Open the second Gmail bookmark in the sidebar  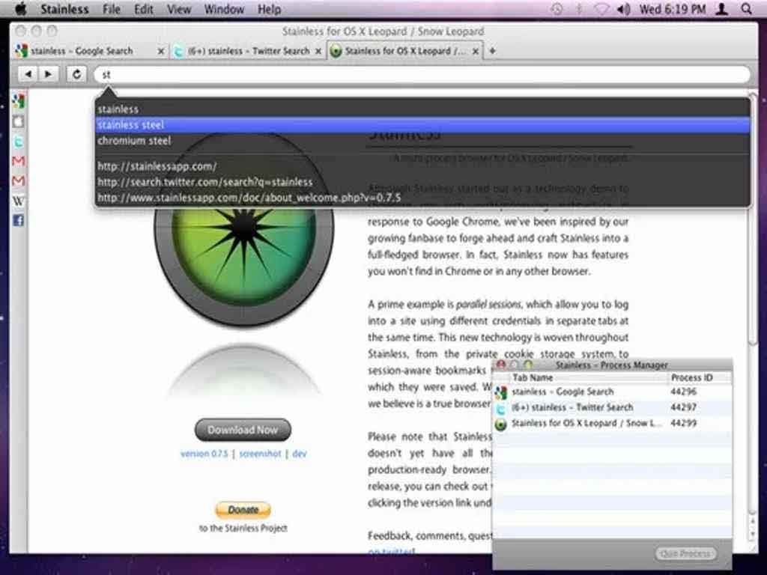point(19,181)
